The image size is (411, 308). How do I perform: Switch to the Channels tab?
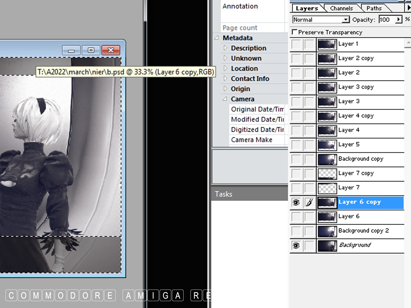pos(341,8)
